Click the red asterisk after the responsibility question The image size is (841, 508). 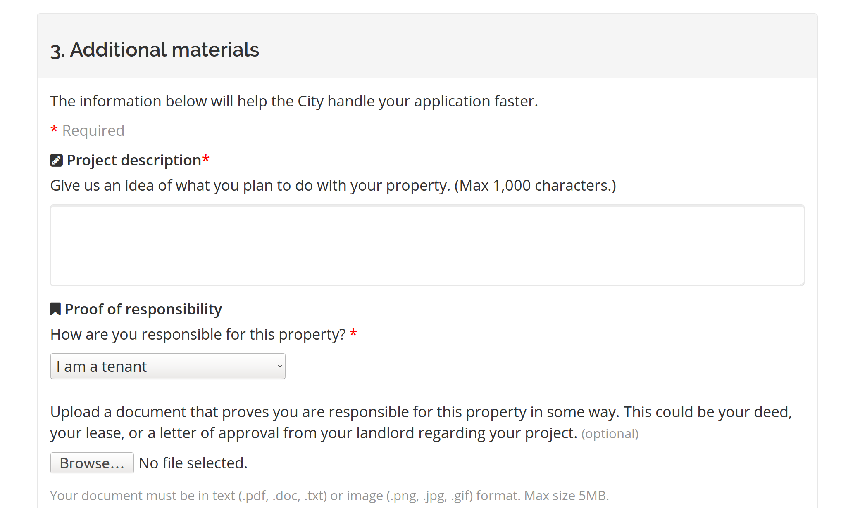[x=353, y=333]
